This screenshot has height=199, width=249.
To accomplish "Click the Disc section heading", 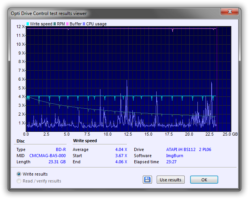I will (20, 141).
